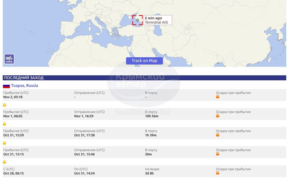This screenshot has width=288, height=180.
Task: Click orange draught lock in Nov 2, 05:18 row
Action: click(x=218, y=97)
